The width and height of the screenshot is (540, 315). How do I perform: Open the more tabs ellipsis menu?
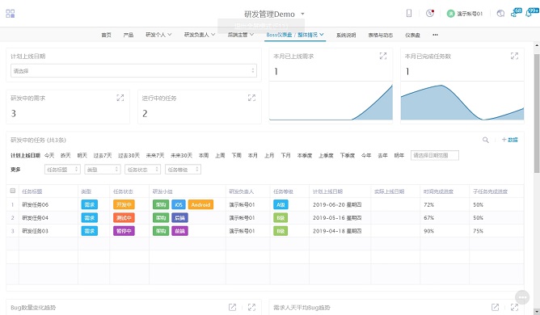[435, 35]
